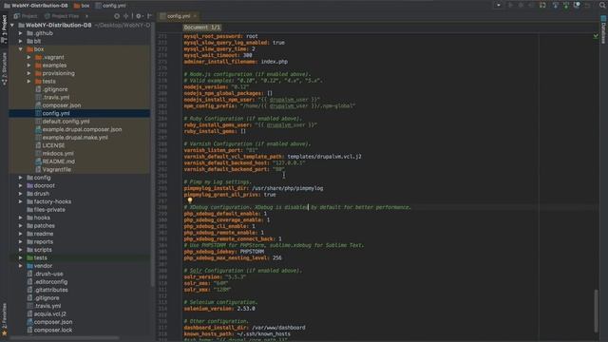Open the Database tool window tab
608x342 pixels.
coord(603,29)
